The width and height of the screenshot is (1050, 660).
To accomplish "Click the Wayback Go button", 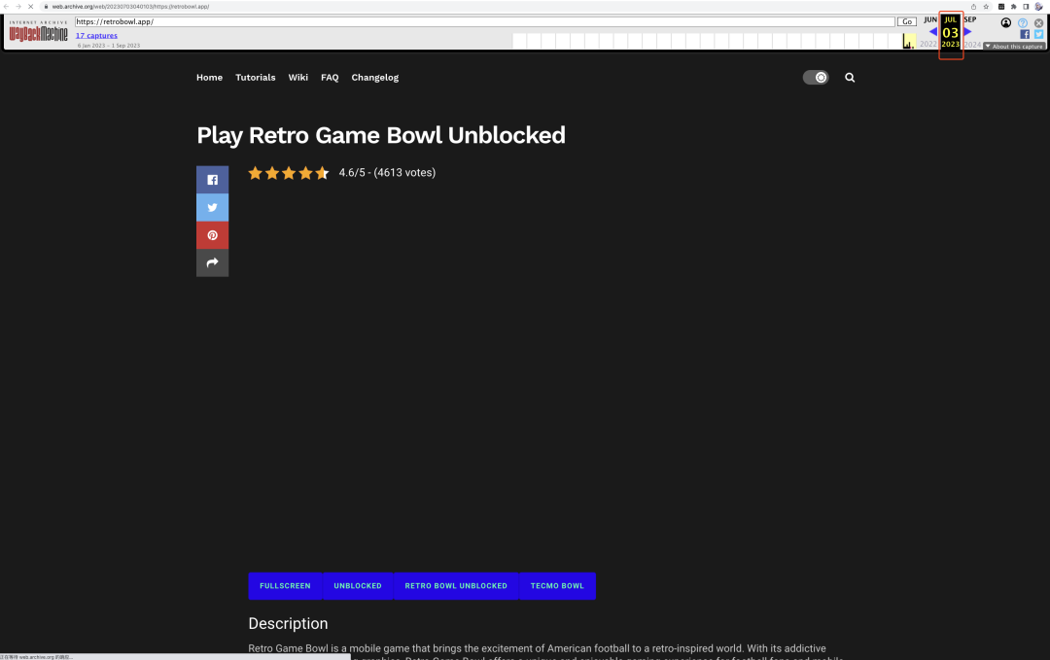I will point(907,21).
